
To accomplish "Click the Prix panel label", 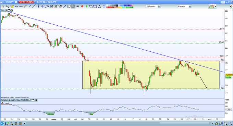I will pos(3,10).
